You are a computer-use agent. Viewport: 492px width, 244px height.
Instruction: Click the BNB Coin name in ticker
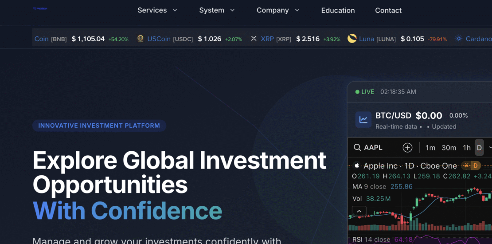41,39
